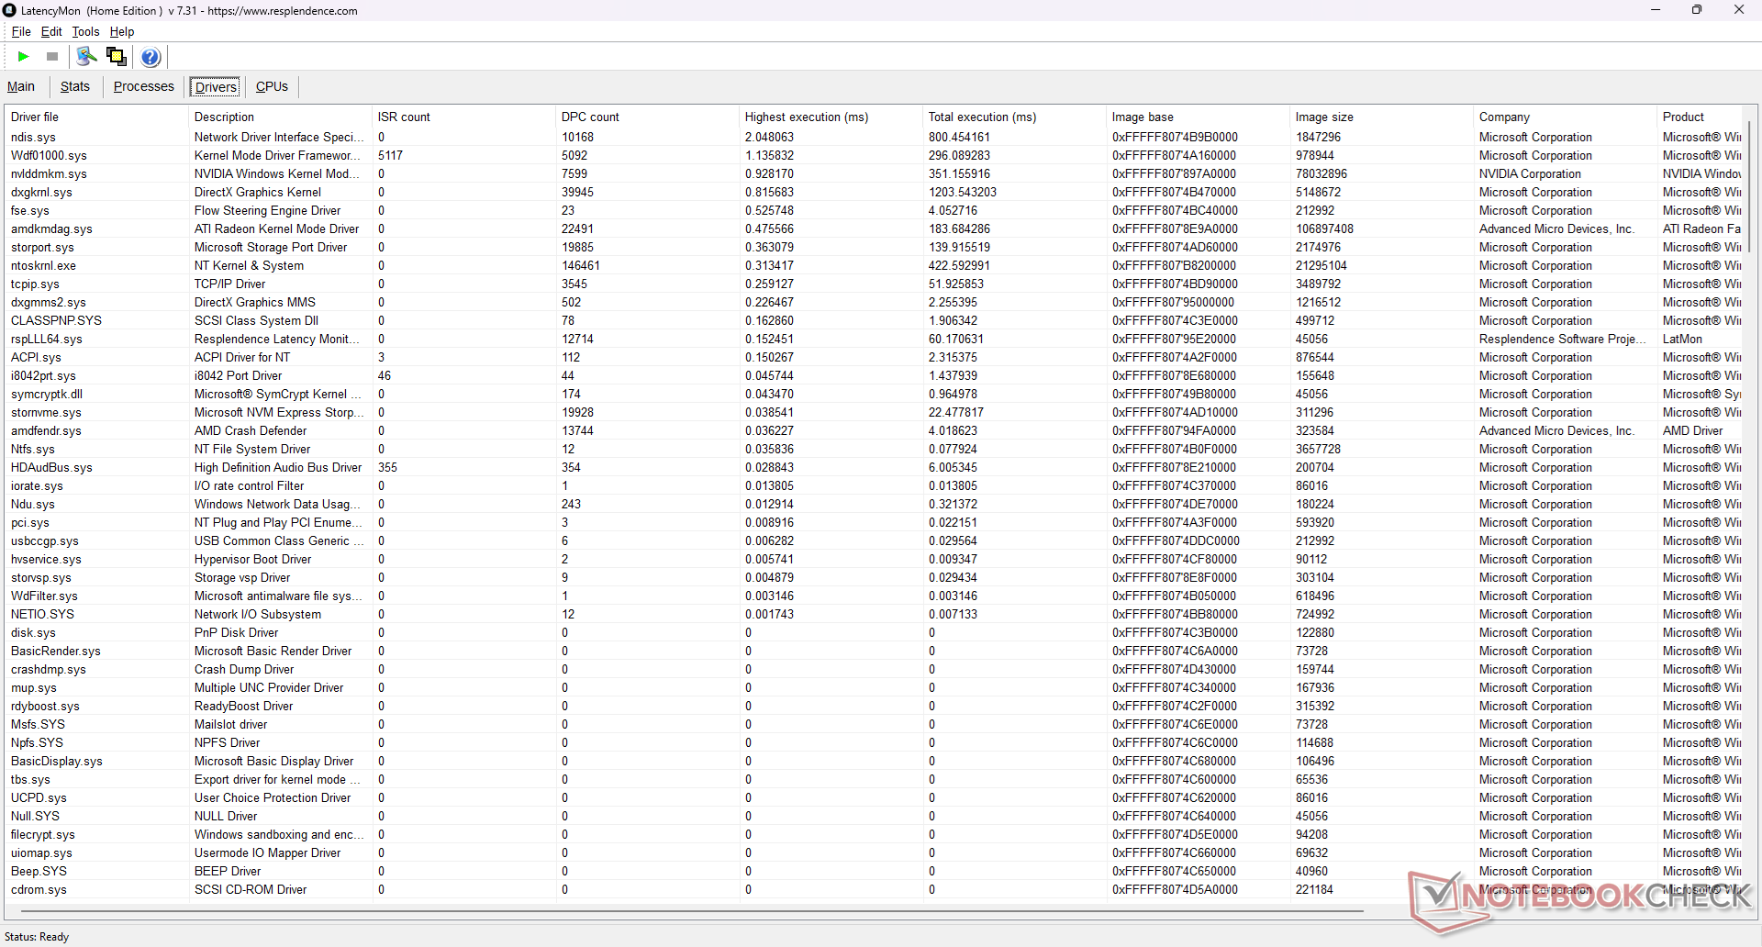
Task: Click the 'Status: Ready' status bar text
Action: 37,937
